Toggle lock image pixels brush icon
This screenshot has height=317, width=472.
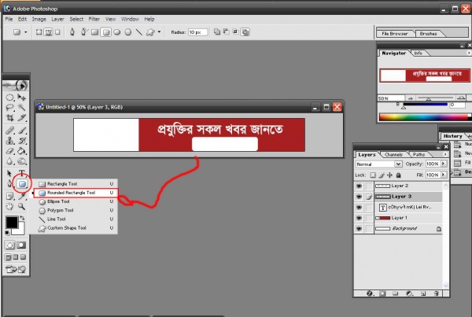click(382, 175)
